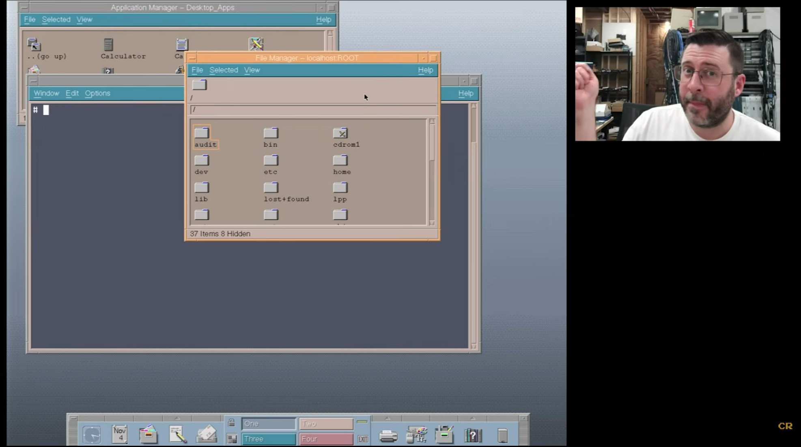
Task: Switch to workspace Four
Action: (x=326, y=439)
